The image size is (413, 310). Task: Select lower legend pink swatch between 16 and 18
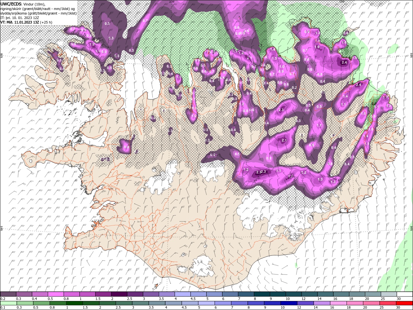pos(338,303)
